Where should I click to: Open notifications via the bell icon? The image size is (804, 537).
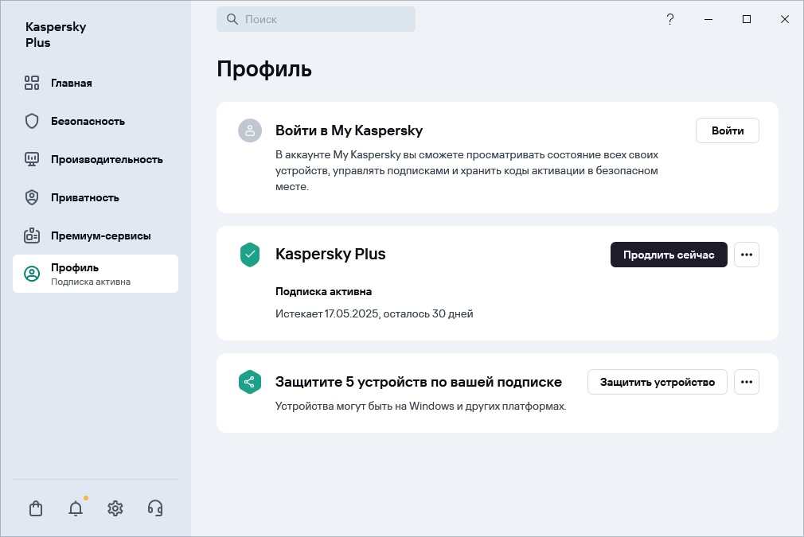pyautogui.click(x=76, y=508)
